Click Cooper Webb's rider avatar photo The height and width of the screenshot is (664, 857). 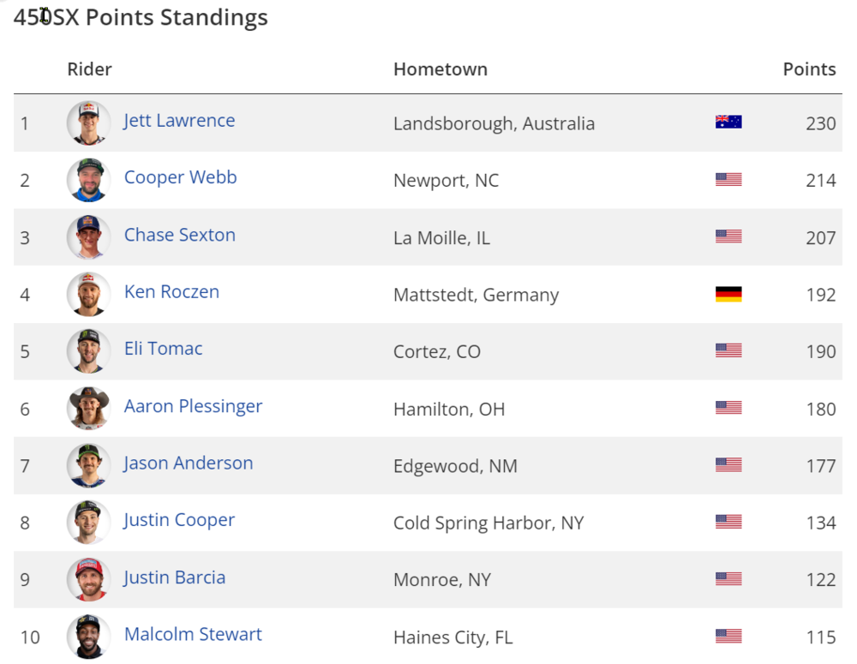point(88,180)
